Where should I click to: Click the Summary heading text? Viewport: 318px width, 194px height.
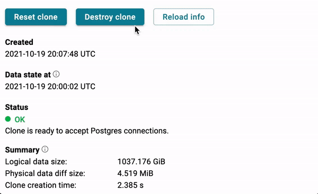(x=22, y=150)
